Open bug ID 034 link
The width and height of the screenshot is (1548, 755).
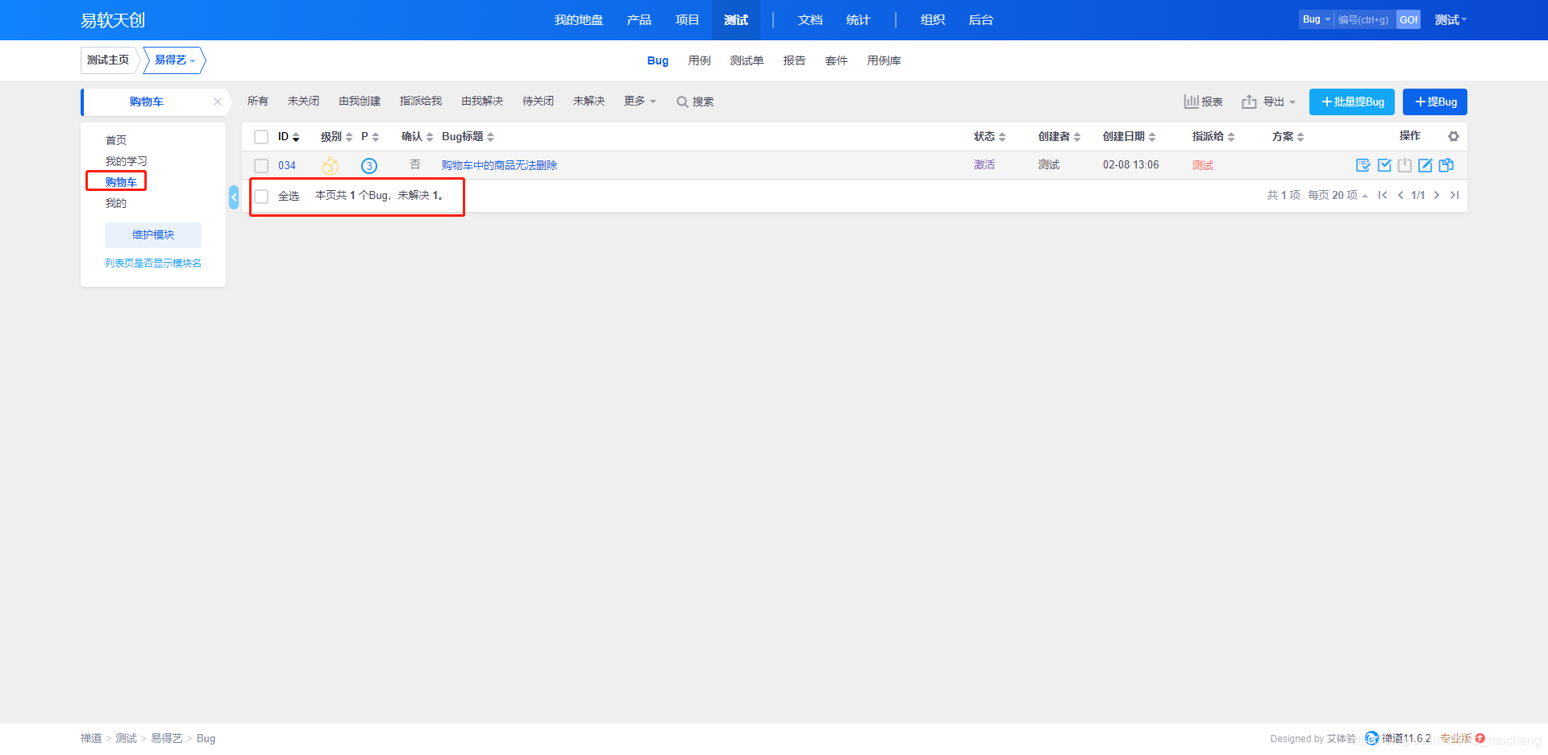287,165
